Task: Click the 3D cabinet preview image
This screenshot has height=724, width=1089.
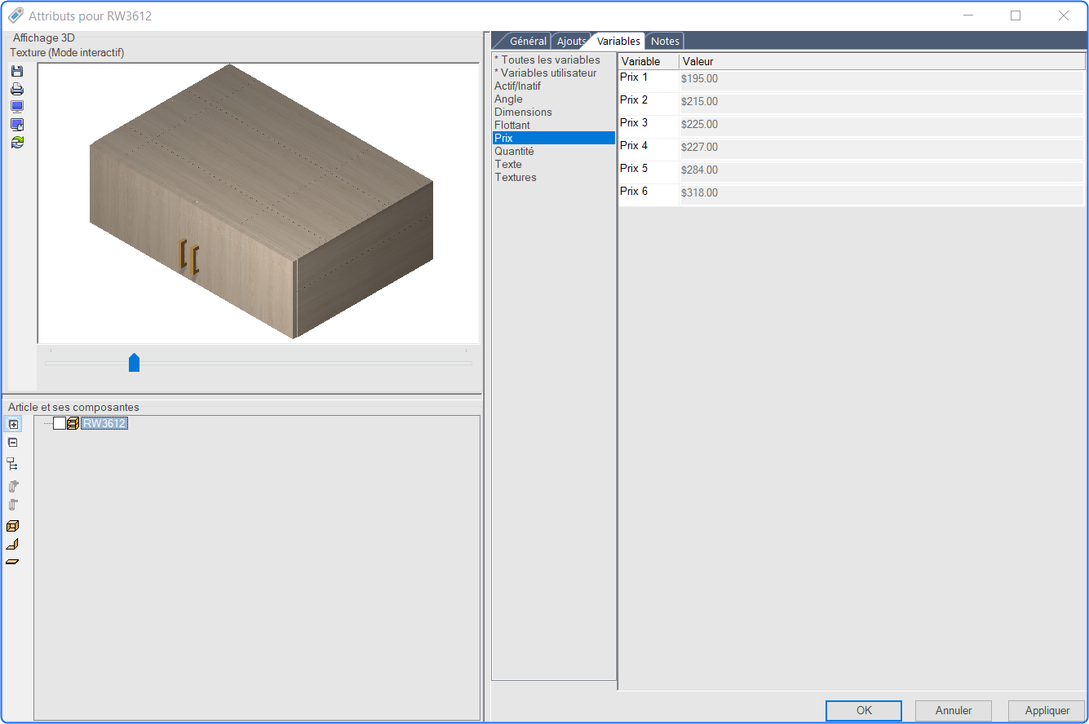Action: (259, 202)
